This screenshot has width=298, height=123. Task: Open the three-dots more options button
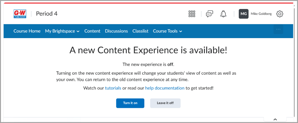(x=278, y=29)
